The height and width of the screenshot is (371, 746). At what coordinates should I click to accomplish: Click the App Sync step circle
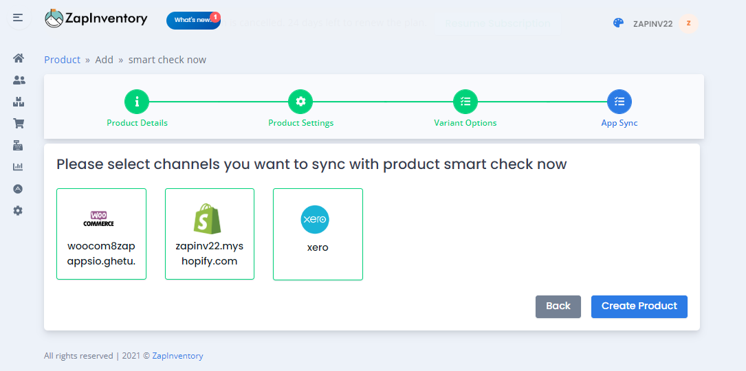click(x=619, y=102)
